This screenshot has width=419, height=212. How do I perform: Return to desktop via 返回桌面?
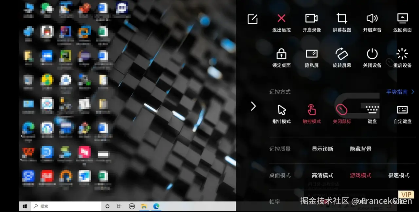pos(402,23)
